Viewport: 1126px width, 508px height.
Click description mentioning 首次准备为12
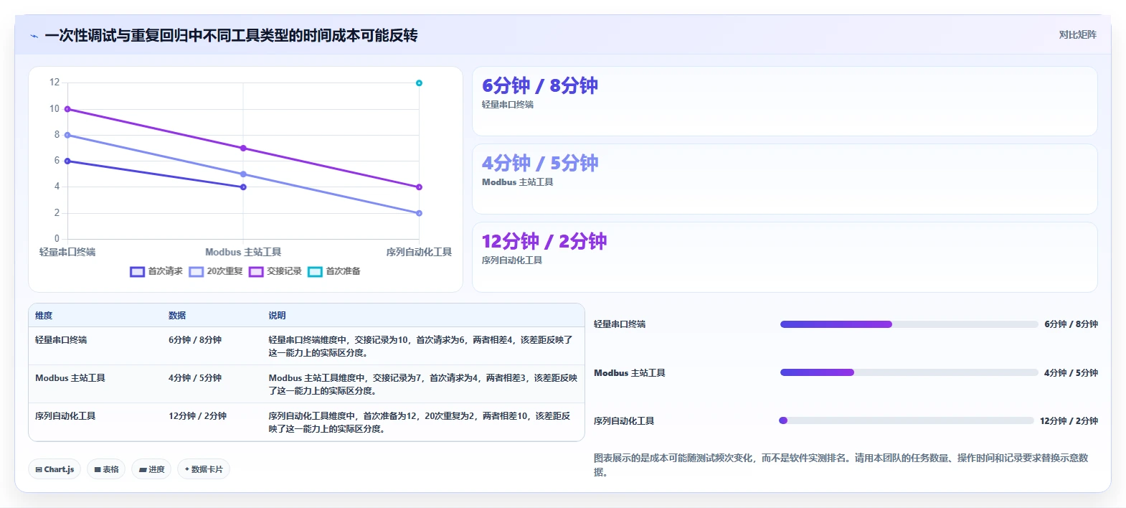point(420,423)
